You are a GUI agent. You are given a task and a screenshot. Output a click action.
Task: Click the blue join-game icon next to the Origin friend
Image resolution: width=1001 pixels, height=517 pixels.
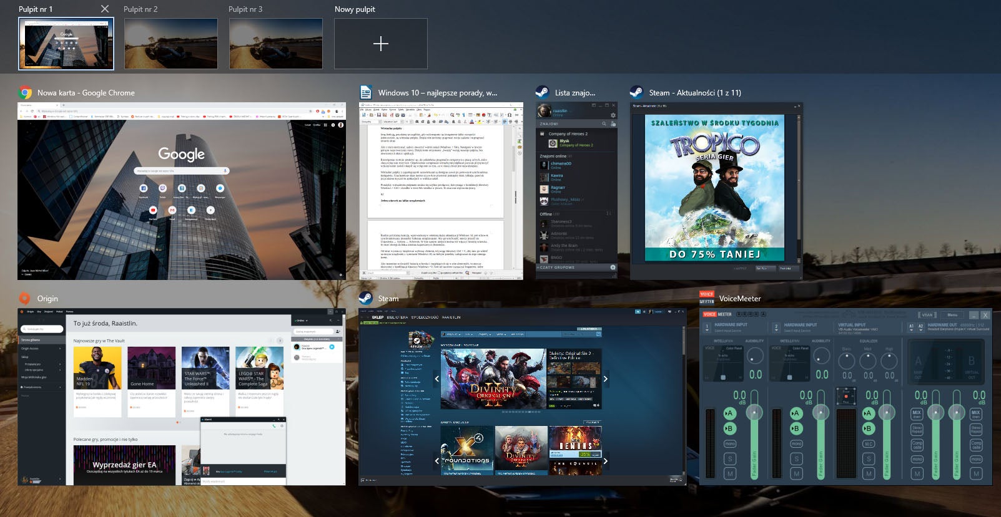click(x=332, y=347)
